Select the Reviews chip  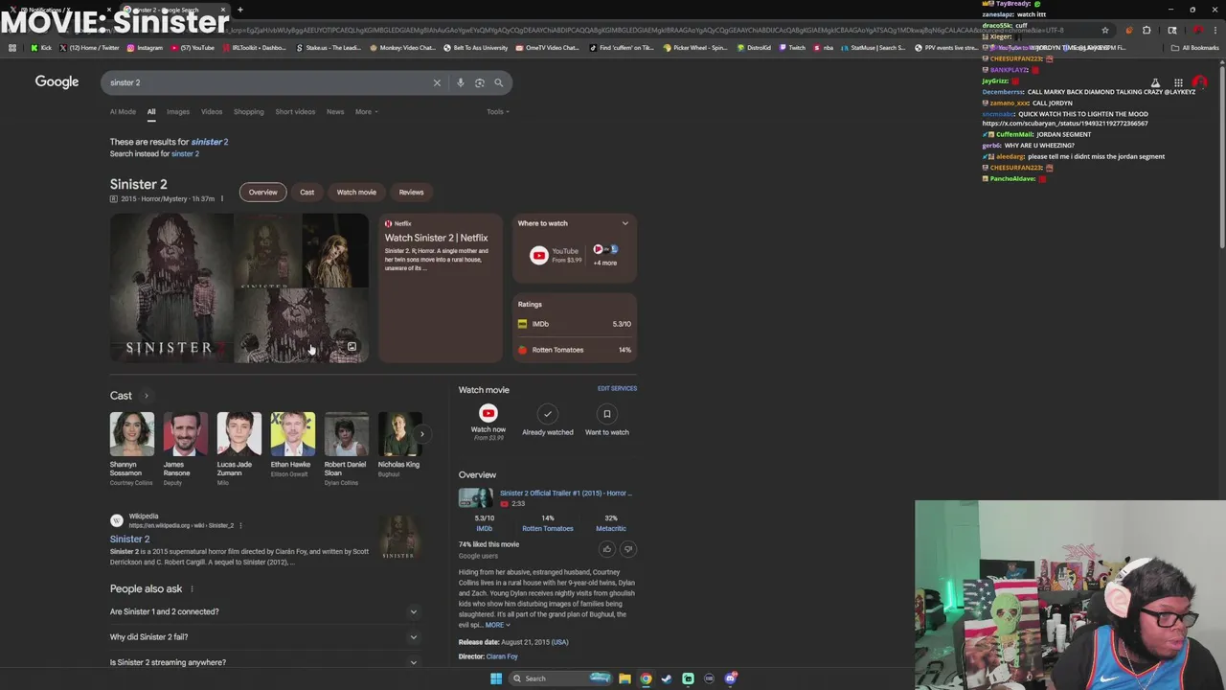coord(411,192)
